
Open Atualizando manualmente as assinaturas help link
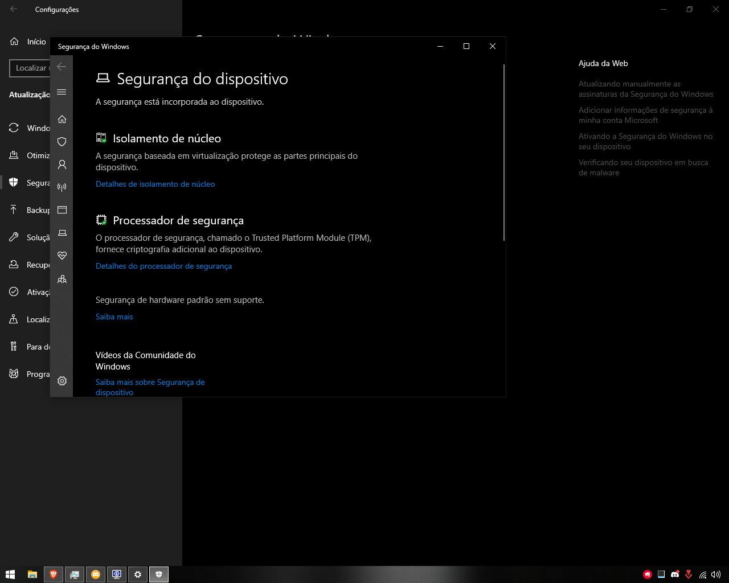(x=646, y=89)
